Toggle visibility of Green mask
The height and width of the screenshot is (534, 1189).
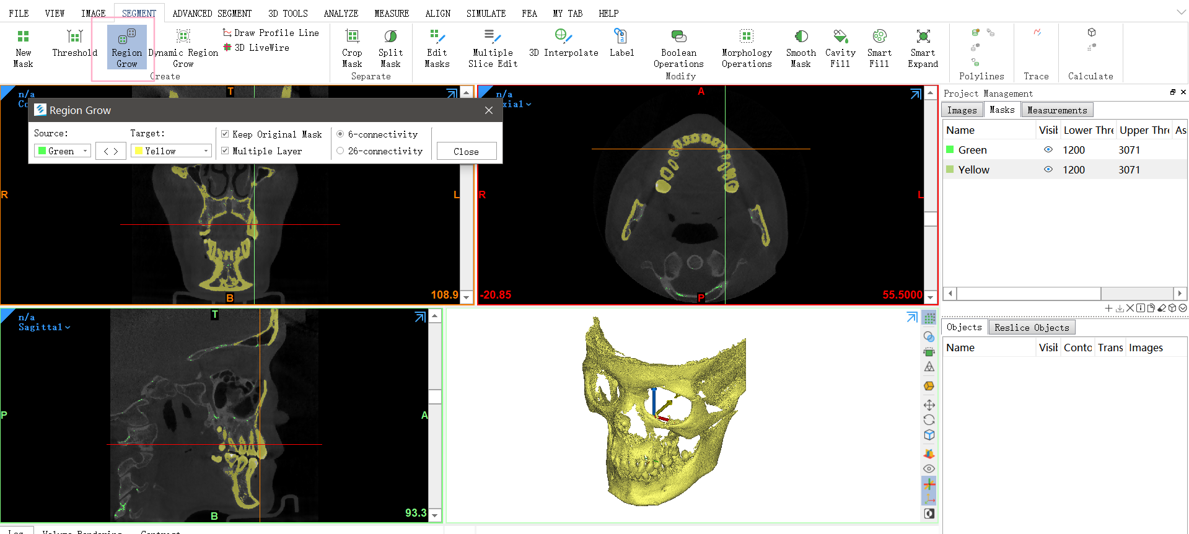[1048, 150]
